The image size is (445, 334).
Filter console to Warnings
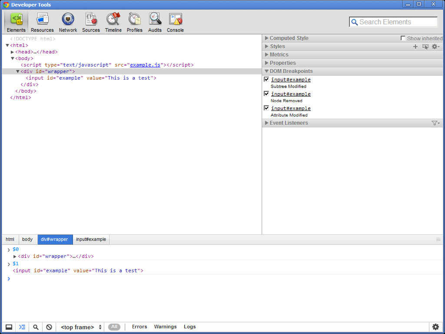tap(165, 327)
